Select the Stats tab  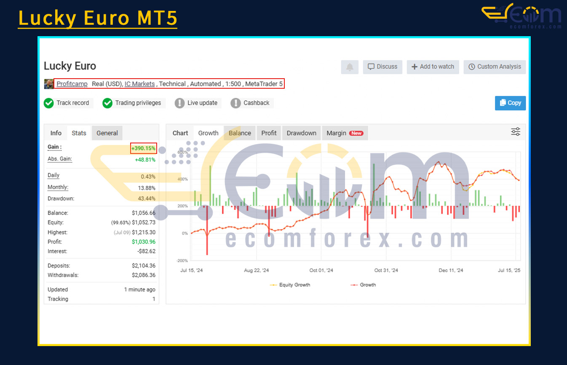pyautogui.click(x=79, y=133)
